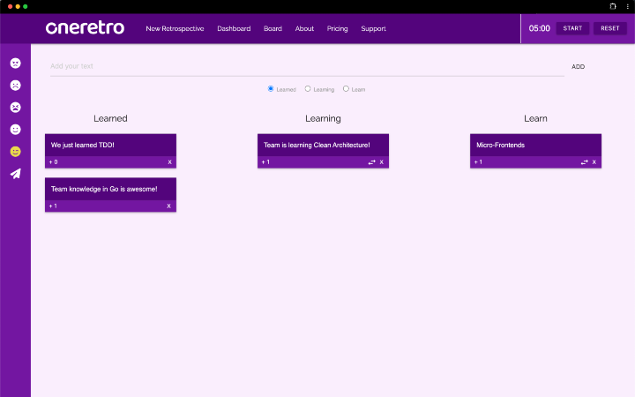Select the top mood face in sidebar

pyautogui.click(x=15, y=64)
